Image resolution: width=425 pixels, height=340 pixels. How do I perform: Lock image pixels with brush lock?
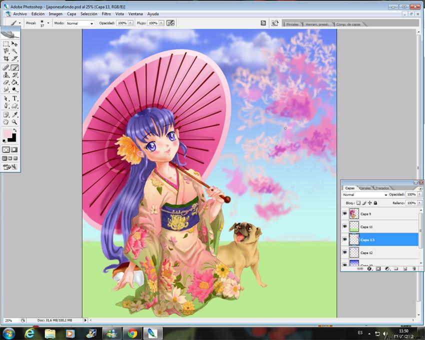coord(364,203)
